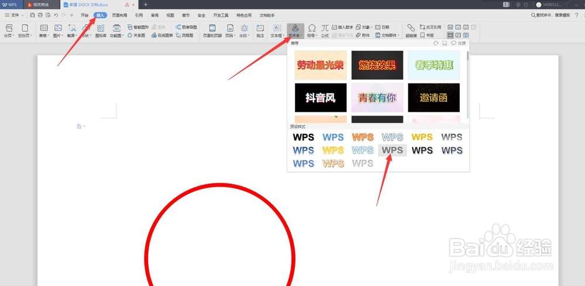
Task: Click the search commands (查找命令) field
Action: coord(550,15)
